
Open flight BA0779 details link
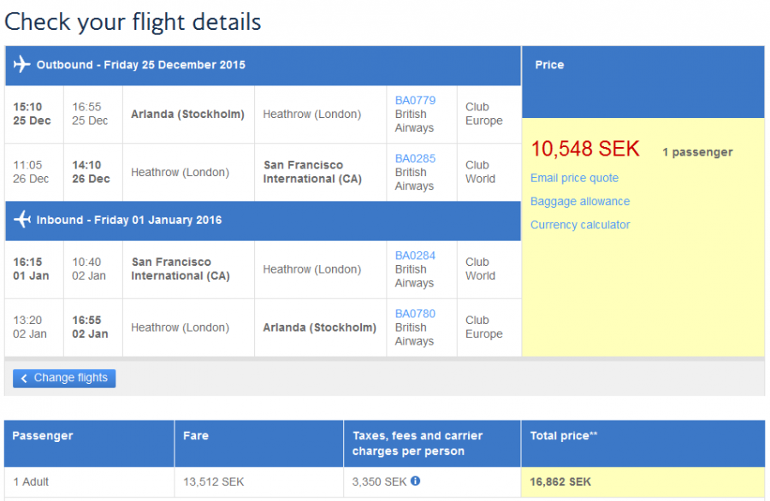tap(415, 100)
